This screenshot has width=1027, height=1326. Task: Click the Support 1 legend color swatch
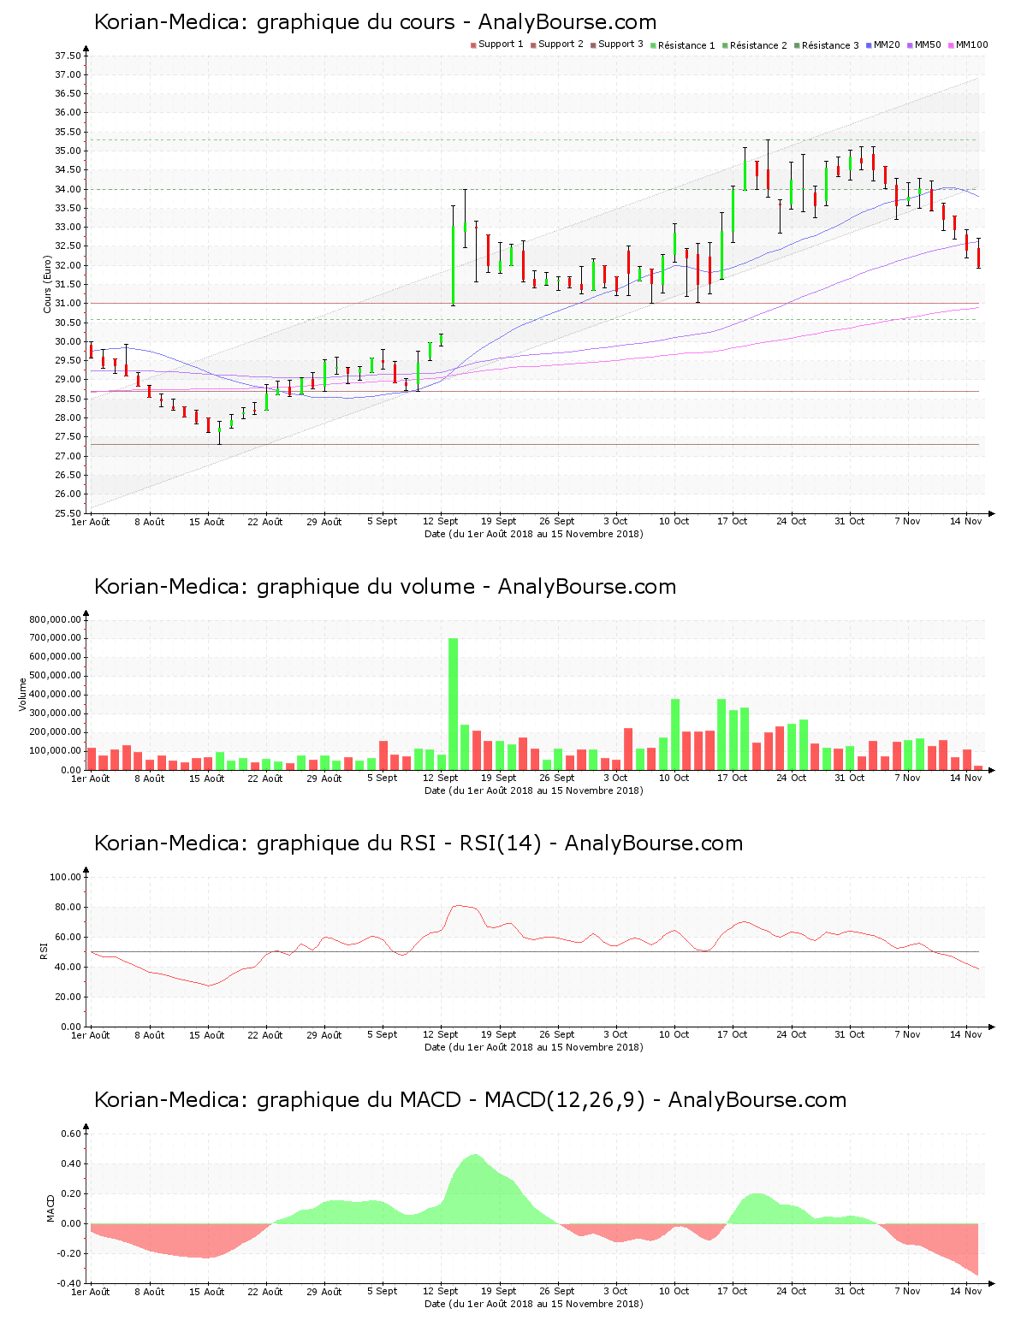pos(473,45)
